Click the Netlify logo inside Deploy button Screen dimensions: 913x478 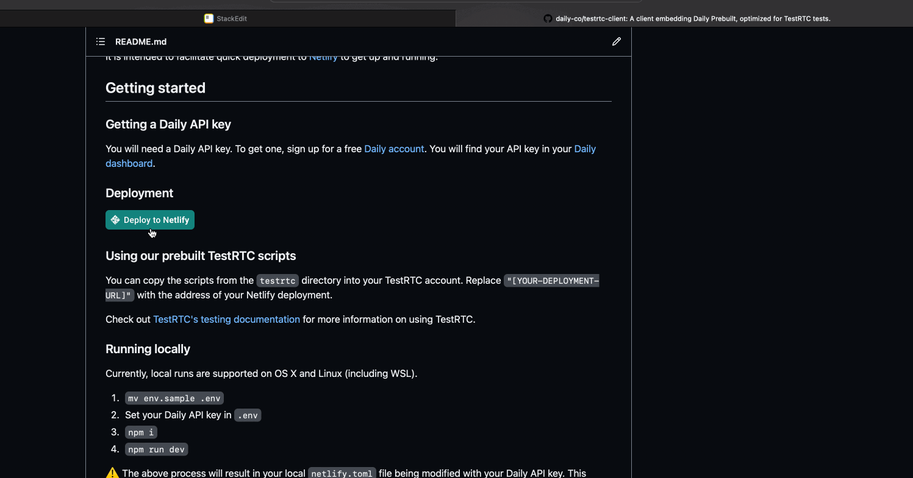pyautogui.click(x=115, y=220)
